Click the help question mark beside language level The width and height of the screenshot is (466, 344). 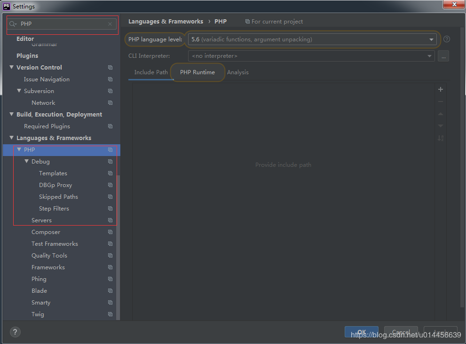447,39
